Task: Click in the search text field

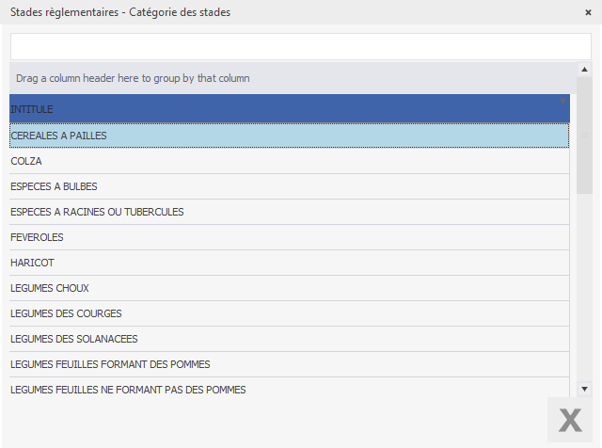Action: click(300, 47)
